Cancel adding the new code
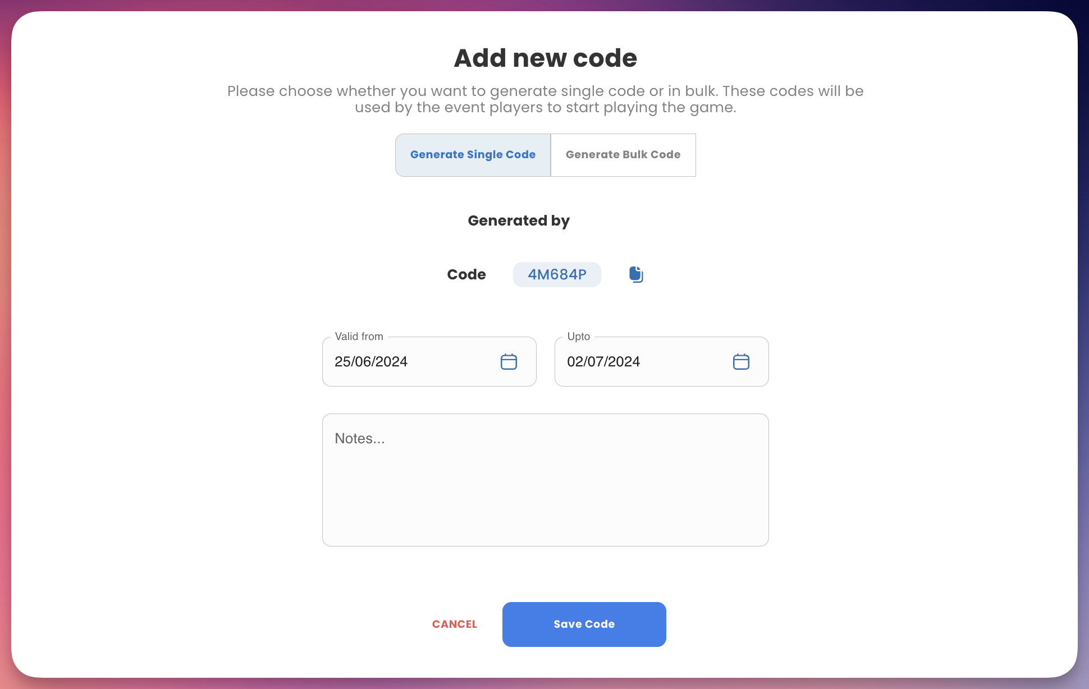Image resolution: width=1089 pixels, height=689 pixels. pos(455,624)
